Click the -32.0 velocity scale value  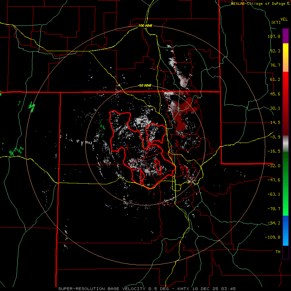tap(274, 166)
